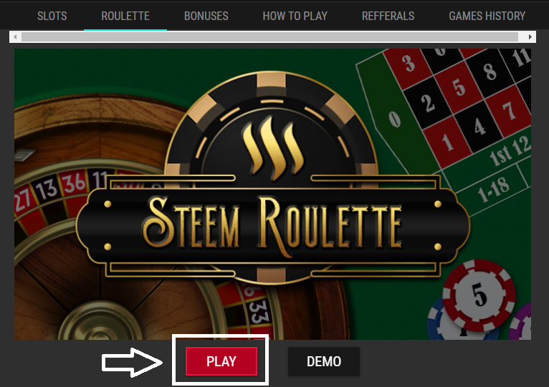Go to the Bonuses tab

[x=206, y=16]
